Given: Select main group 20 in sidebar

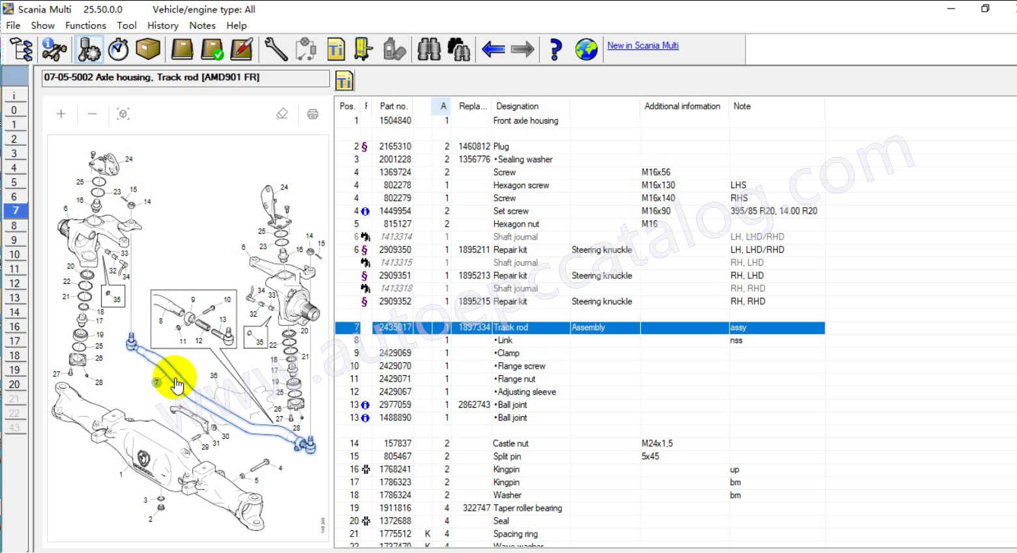Looking at the screenshot, I should click(14, 384).
